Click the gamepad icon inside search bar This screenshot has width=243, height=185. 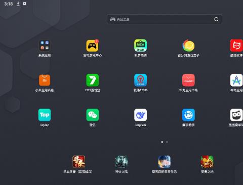[113, 19]
